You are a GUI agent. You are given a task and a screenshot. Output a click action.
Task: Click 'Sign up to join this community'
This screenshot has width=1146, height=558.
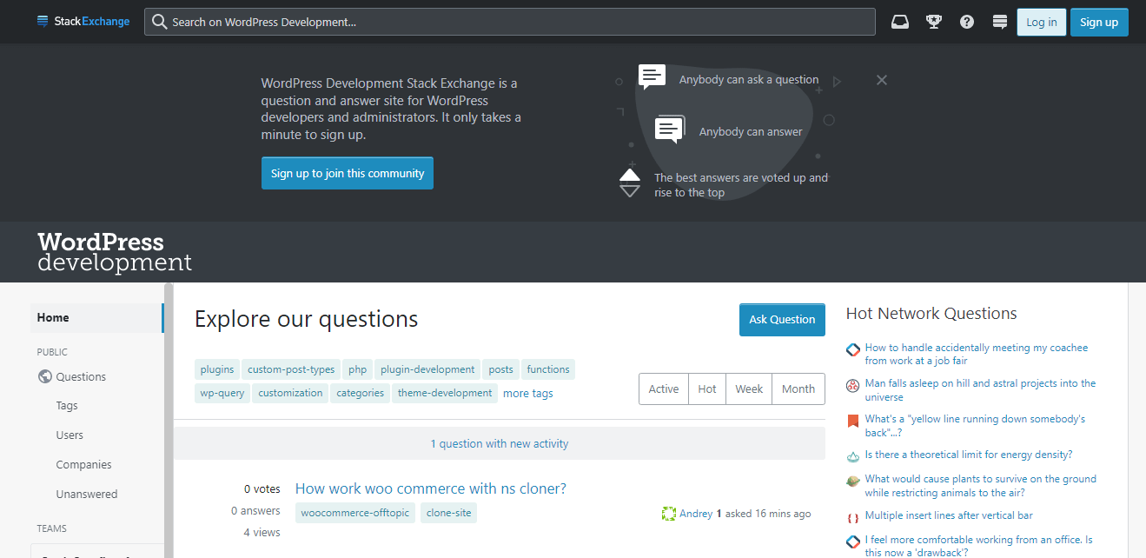pos(347,173)
